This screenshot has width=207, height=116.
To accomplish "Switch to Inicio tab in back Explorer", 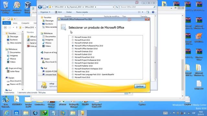I will coord(15,23).
